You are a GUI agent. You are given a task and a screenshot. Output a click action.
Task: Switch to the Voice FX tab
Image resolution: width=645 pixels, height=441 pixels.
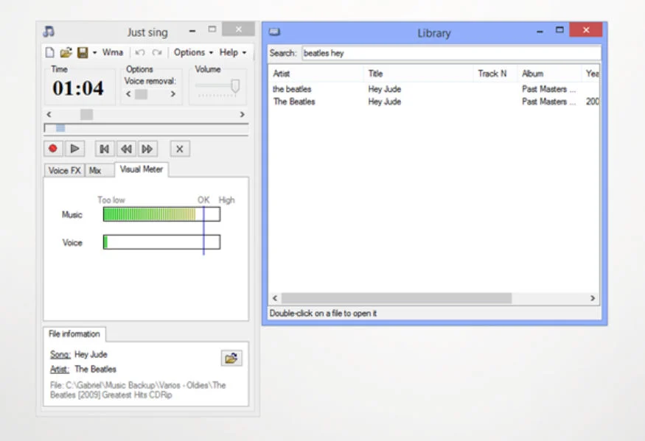pos(64,170)
